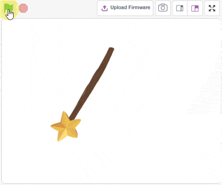The height and width of the screenshot is (185, 222).
Task: Select the gray side-panel layout icon
Action: (180, 8)
